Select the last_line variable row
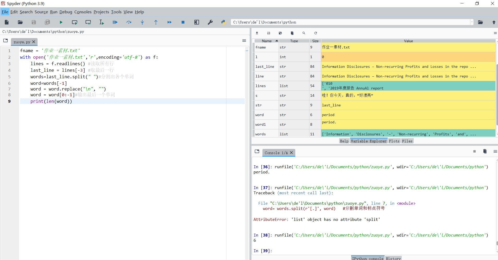Viewport: 498px width, 260px height. (375, 66)
